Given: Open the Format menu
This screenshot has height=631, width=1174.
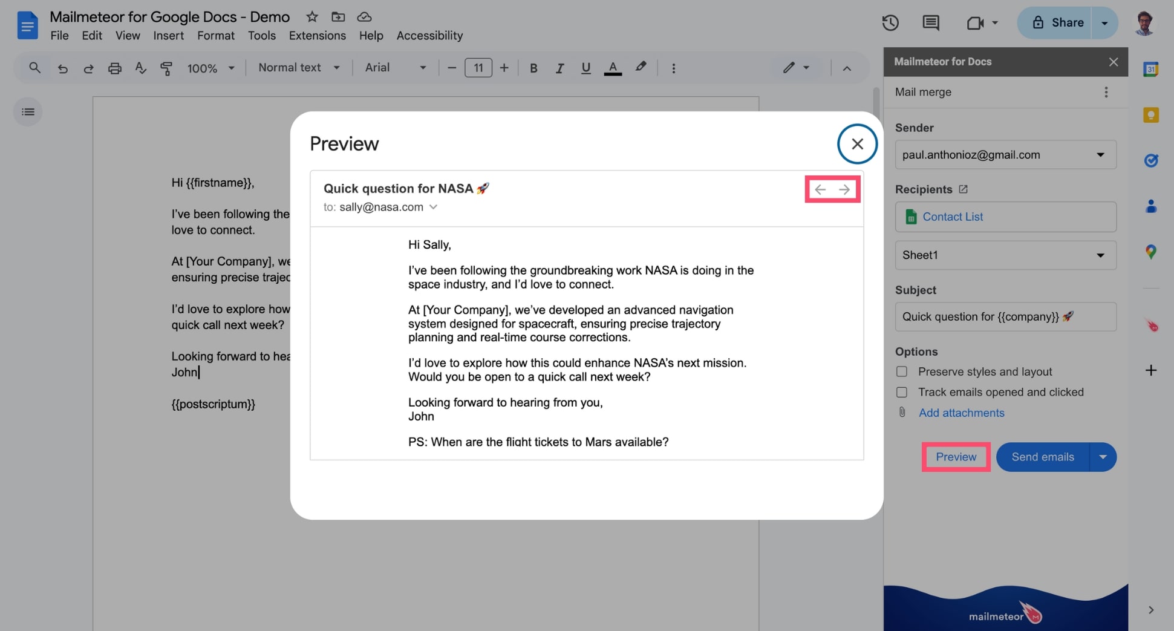Looking at the screenshot, I should point(216,36).
